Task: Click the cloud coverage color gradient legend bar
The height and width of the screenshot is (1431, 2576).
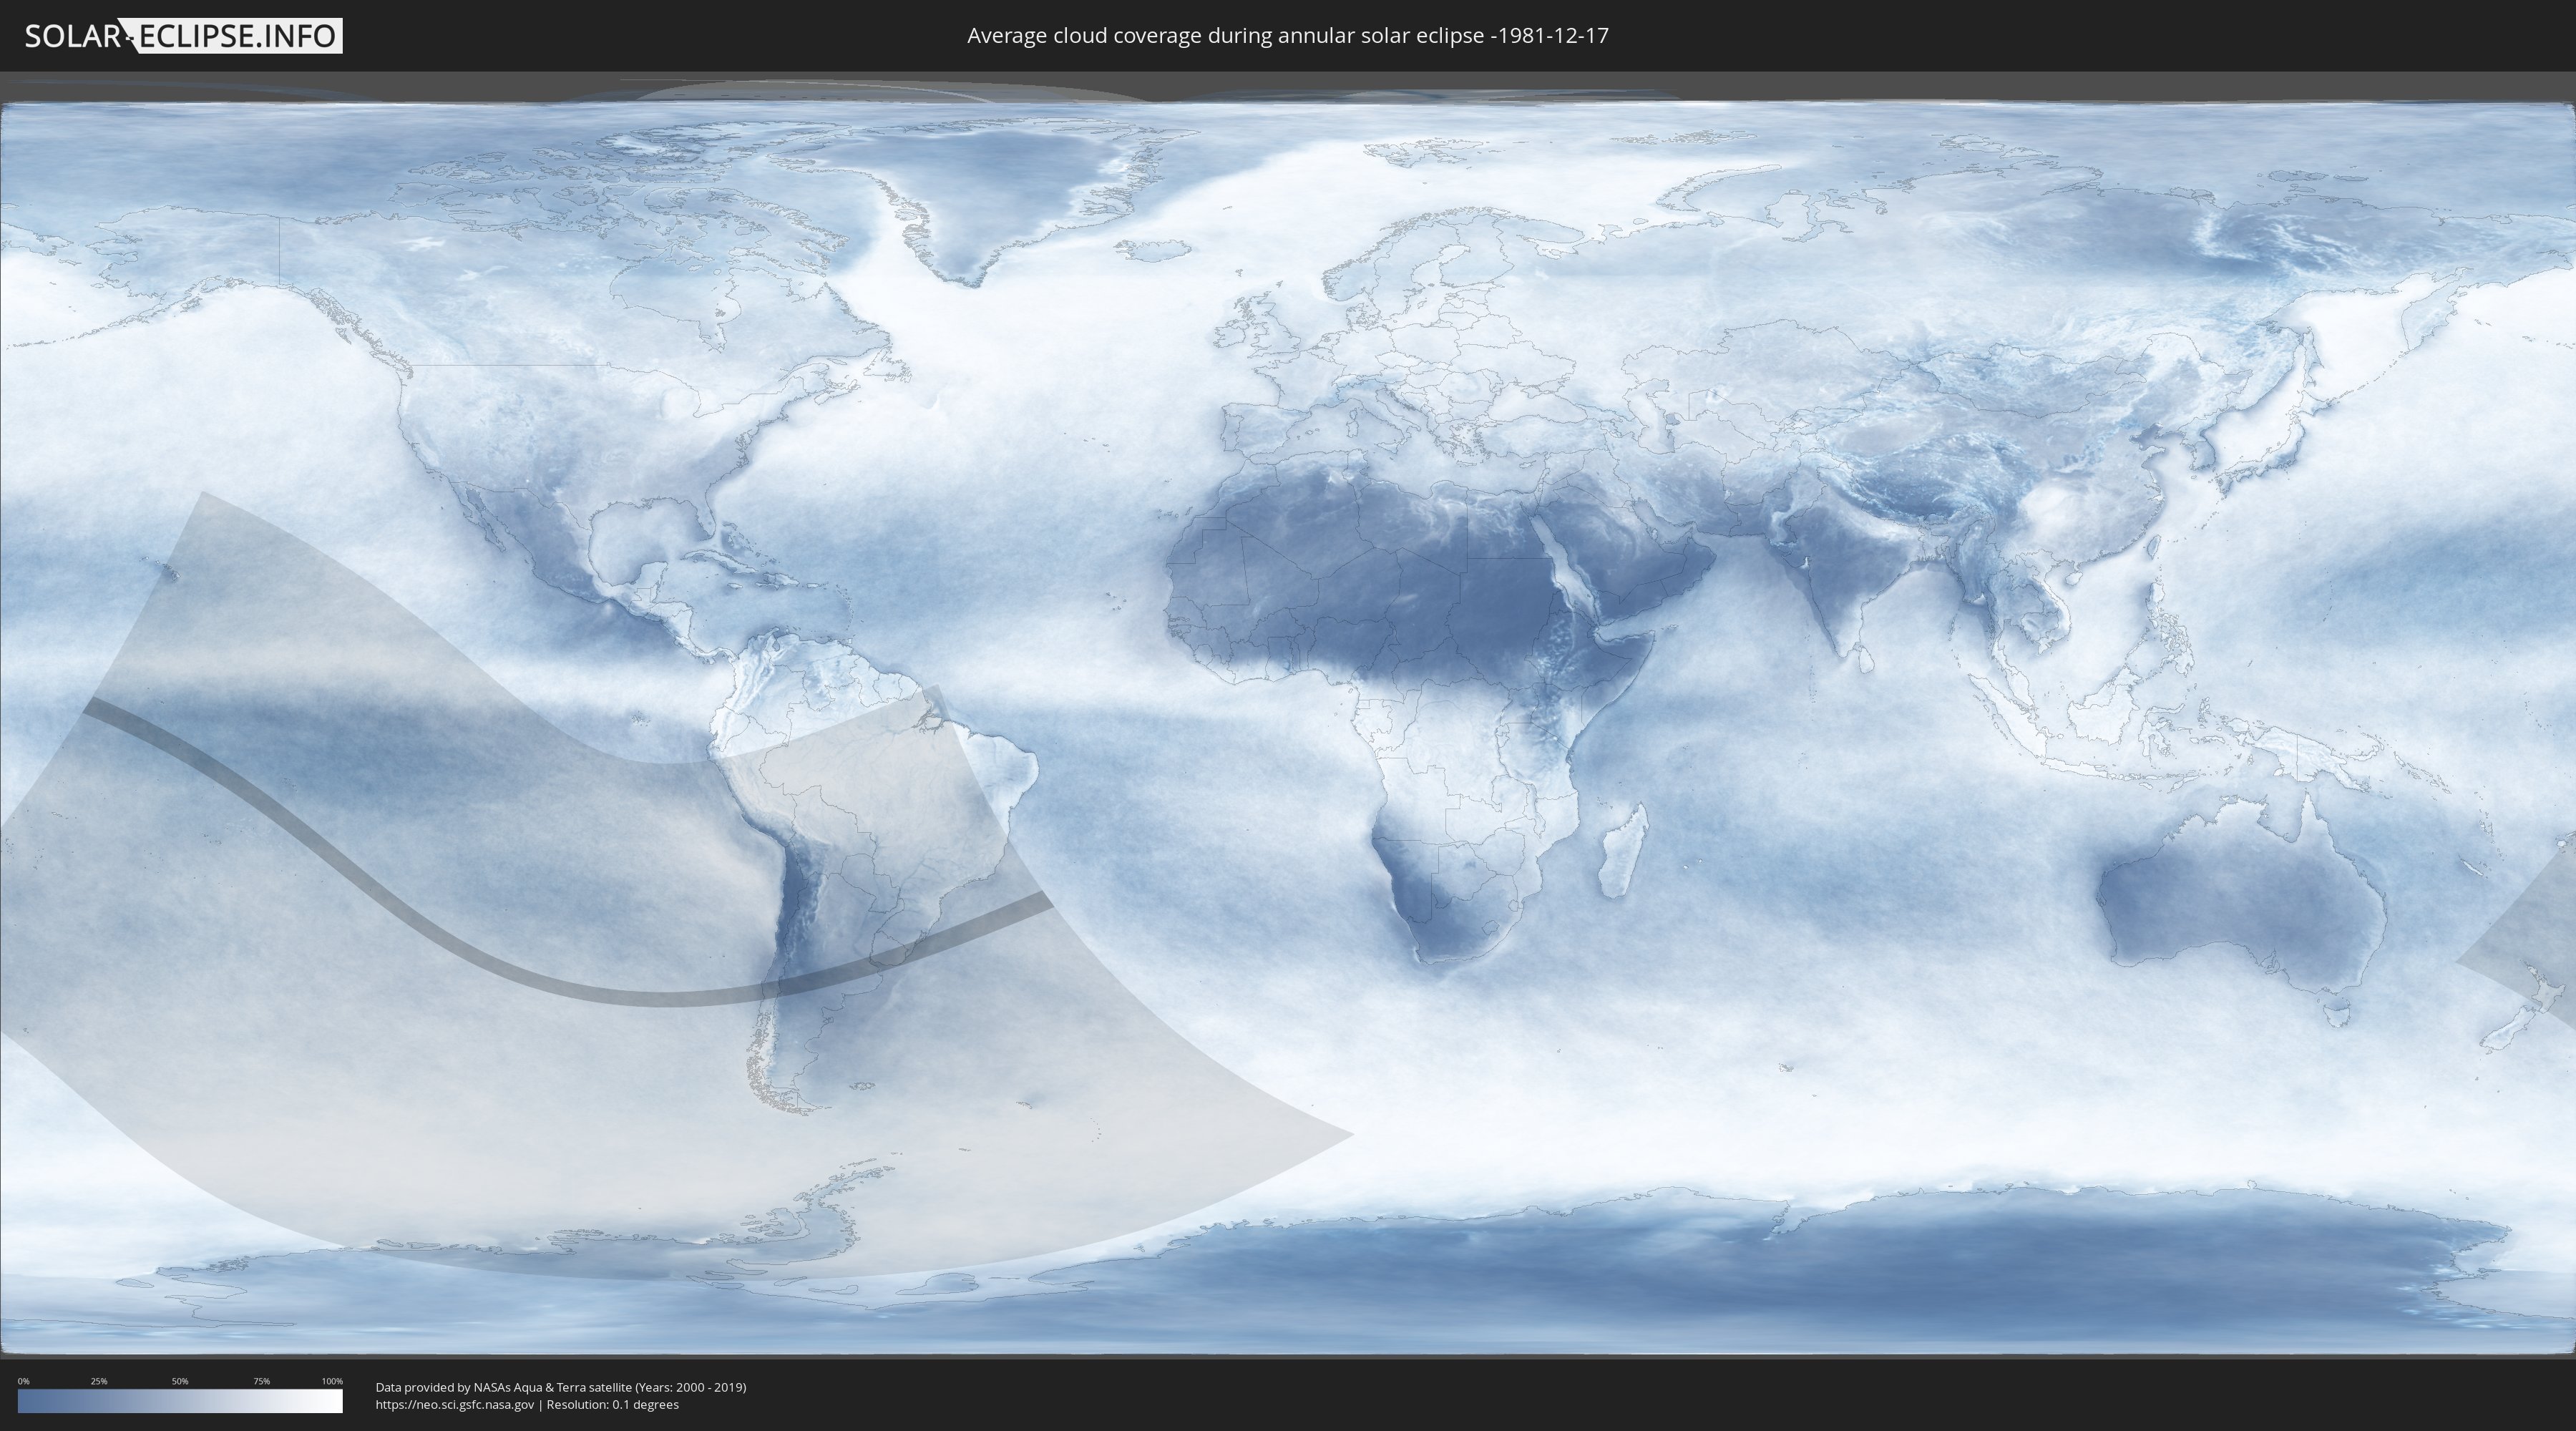Action: click(180, 1401)
